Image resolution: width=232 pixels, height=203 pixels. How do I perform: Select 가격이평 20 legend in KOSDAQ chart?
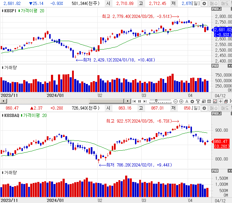pyautogui.click(x=34, y=116)
